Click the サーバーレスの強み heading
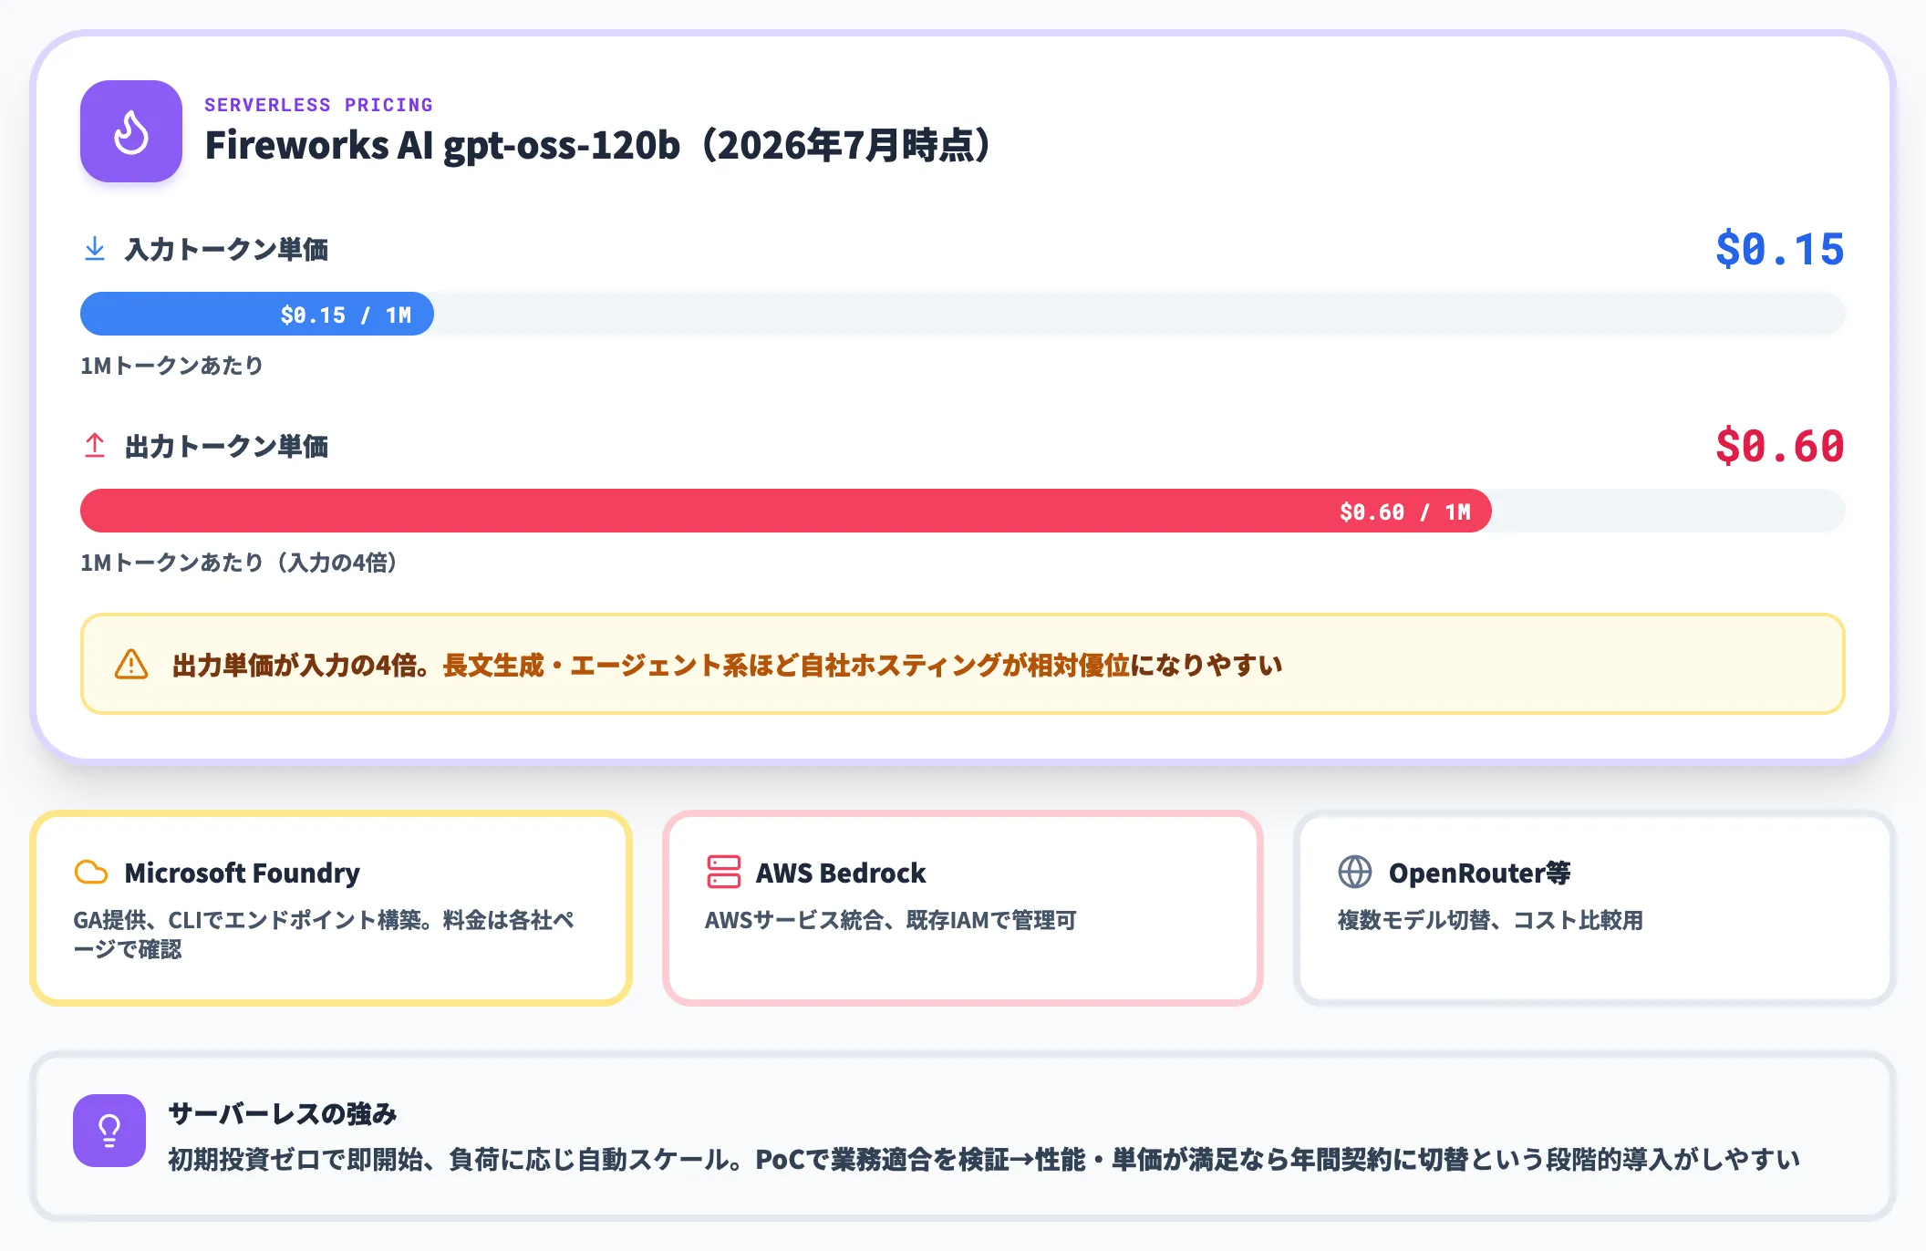 pyautogui.click(x=283, y=1113)
